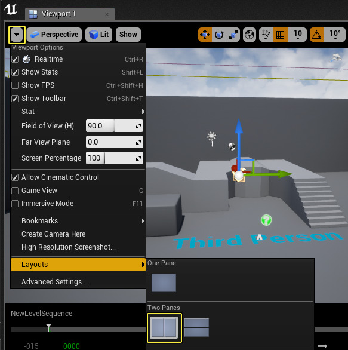This screenshot has height=350, width=348.
Task: Select the stacked two panes layout
Action: tap(196, 328)
